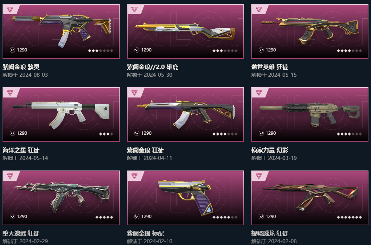Click the 1290 price on 紫阙金琅 狂徒 card
This screenshot has height=245, width=371.
click(x=146, y=133)
